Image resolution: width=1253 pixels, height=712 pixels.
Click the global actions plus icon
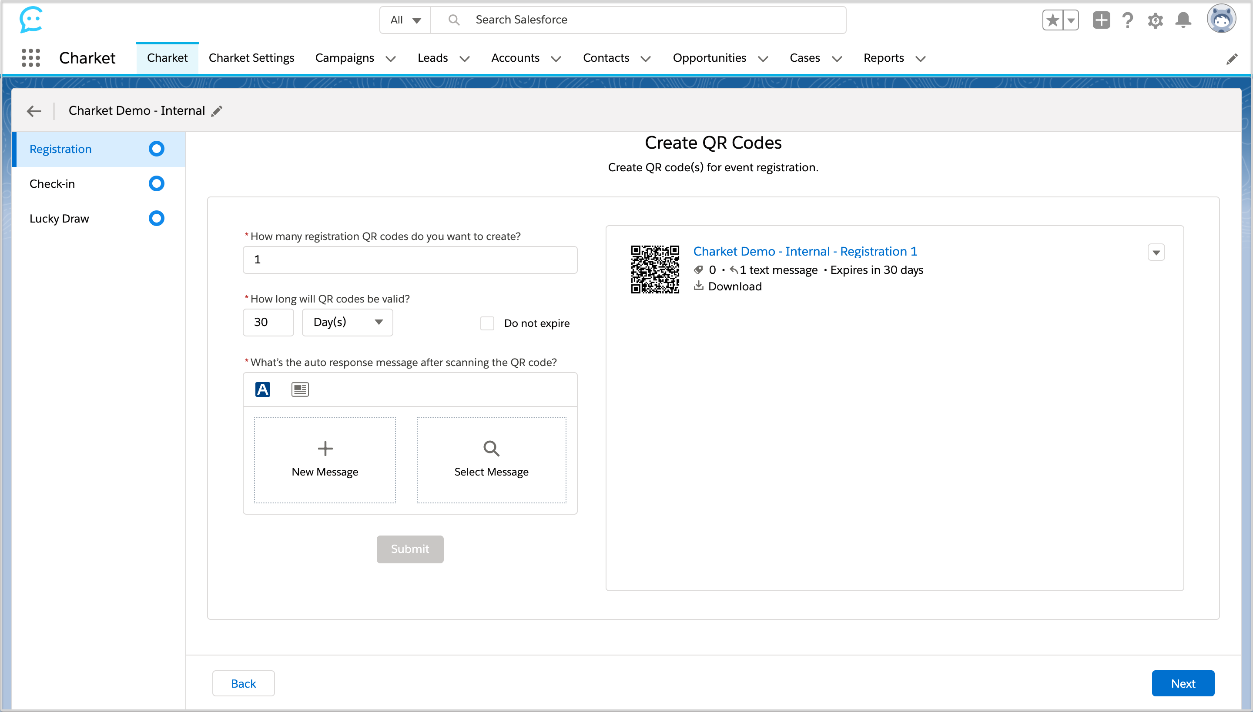point(1101,20)
